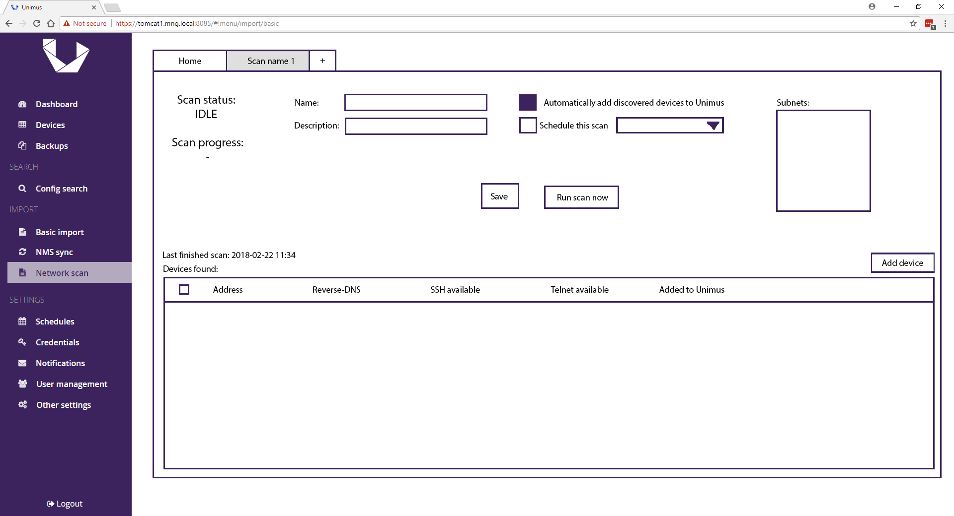Toggle Automatically add discovered devices checkbox
954x516 pixels.
(528, 102)
